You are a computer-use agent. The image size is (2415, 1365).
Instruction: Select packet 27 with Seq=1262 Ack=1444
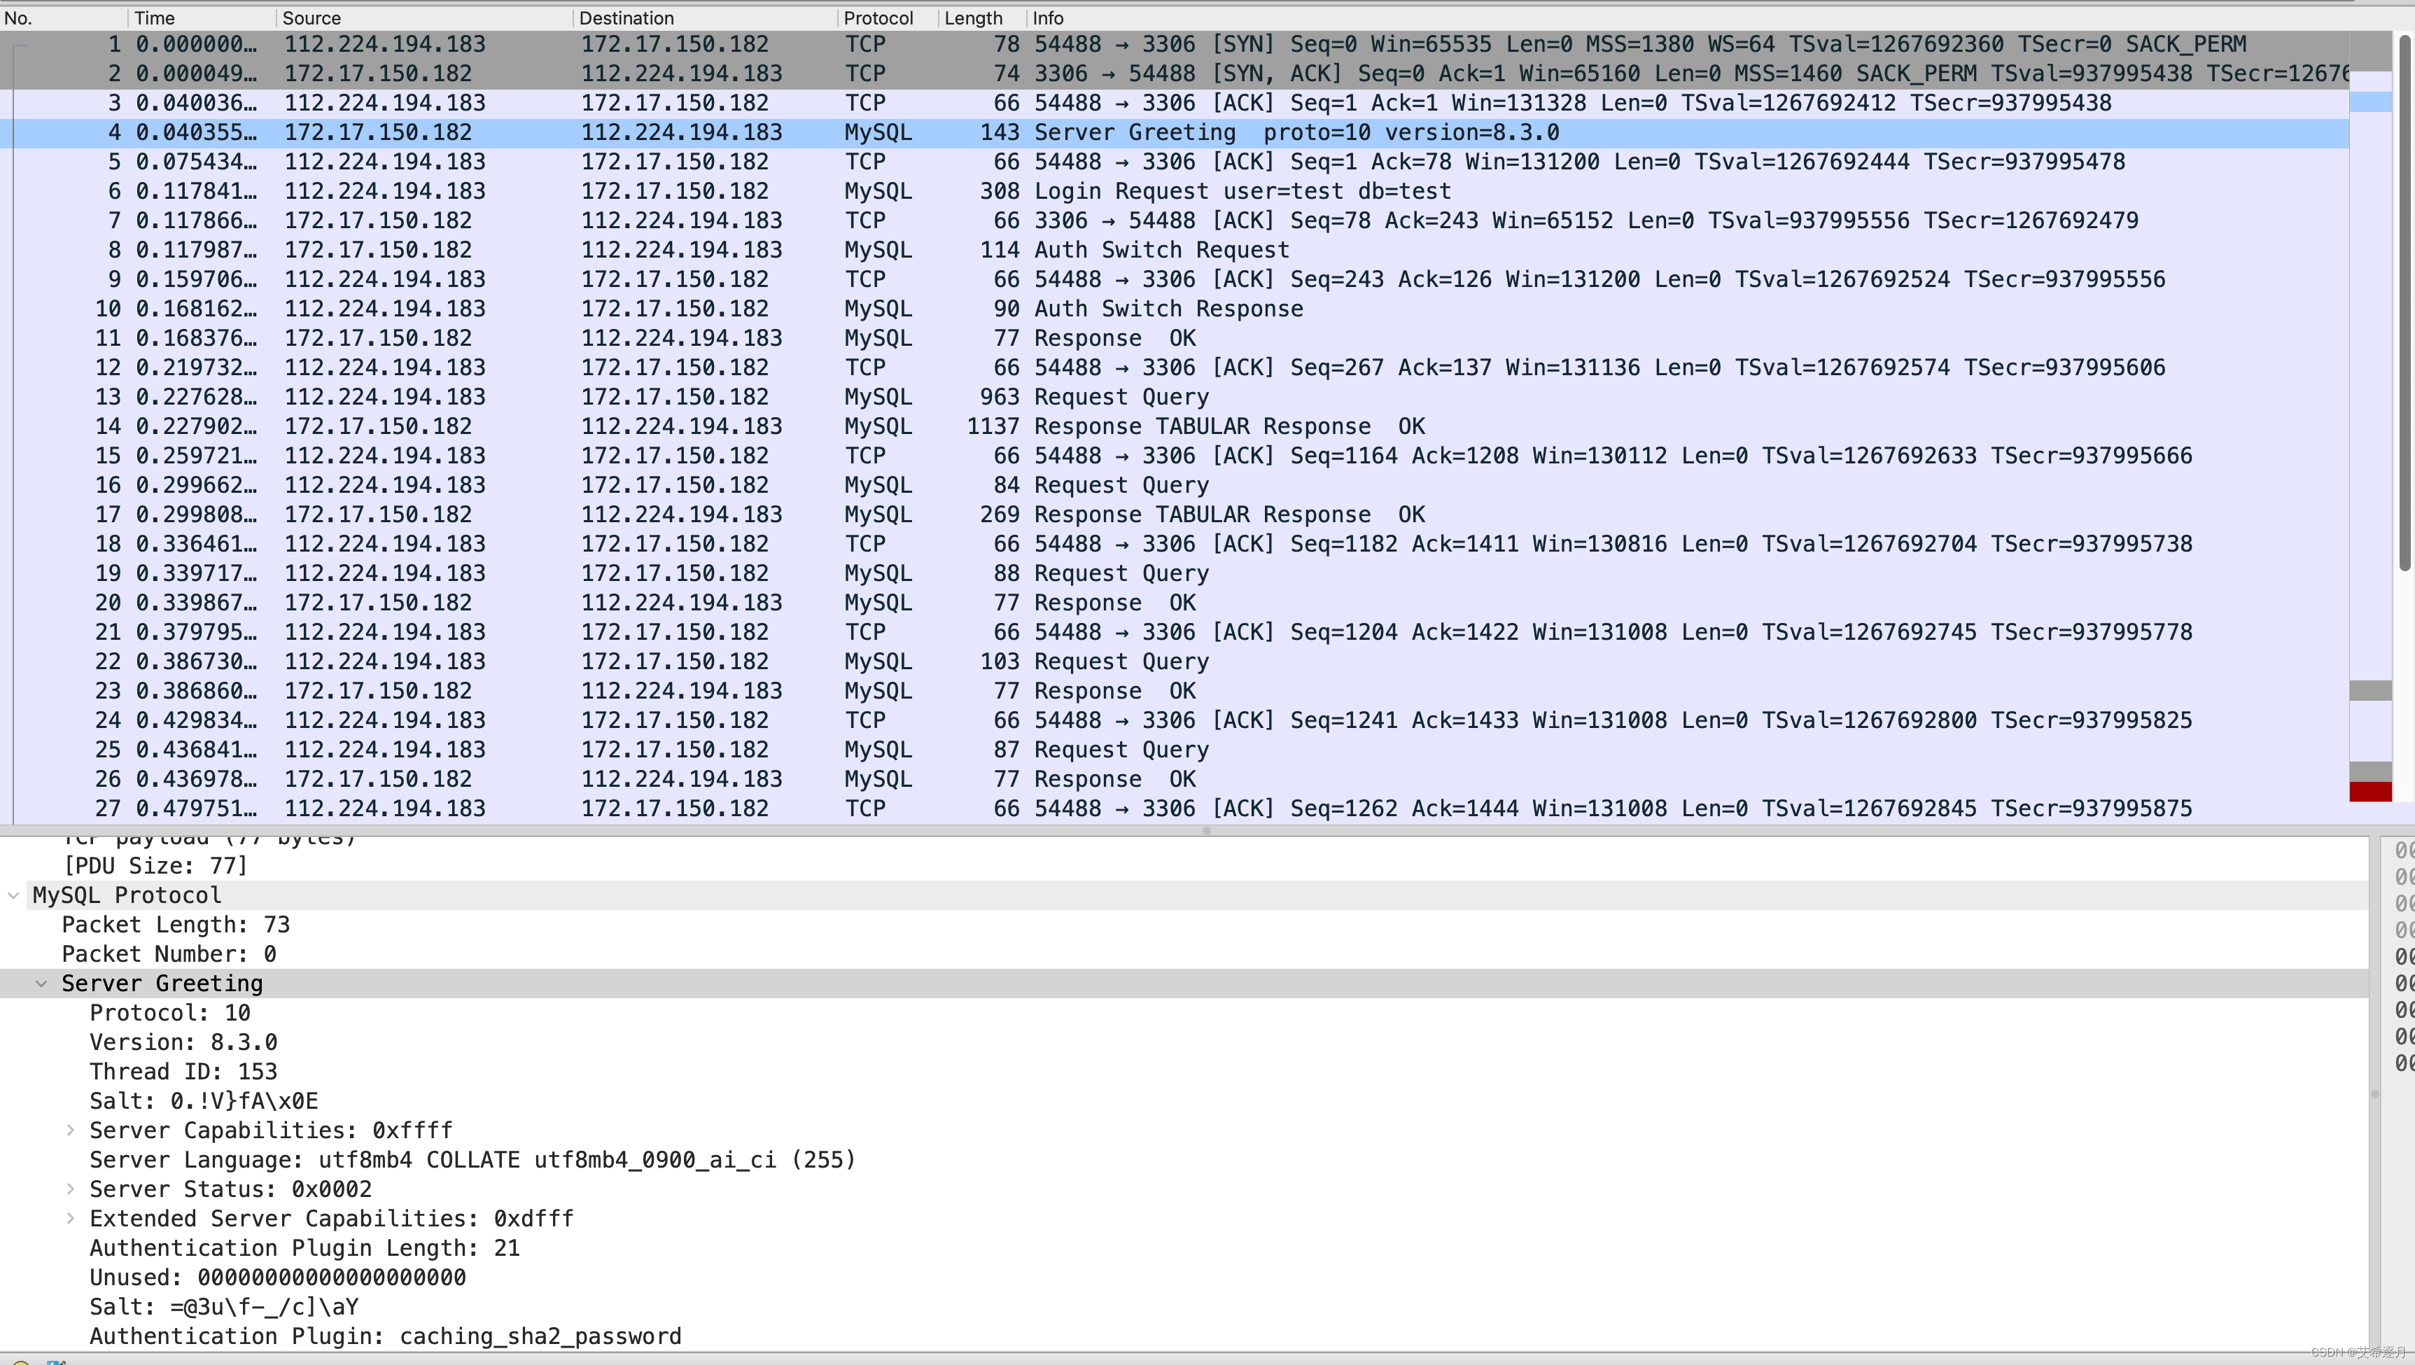point(1175,808)
